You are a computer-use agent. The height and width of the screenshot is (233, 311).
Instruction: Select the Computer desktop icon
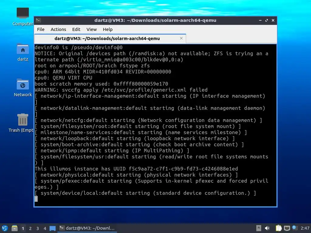[x=22, y=17]
